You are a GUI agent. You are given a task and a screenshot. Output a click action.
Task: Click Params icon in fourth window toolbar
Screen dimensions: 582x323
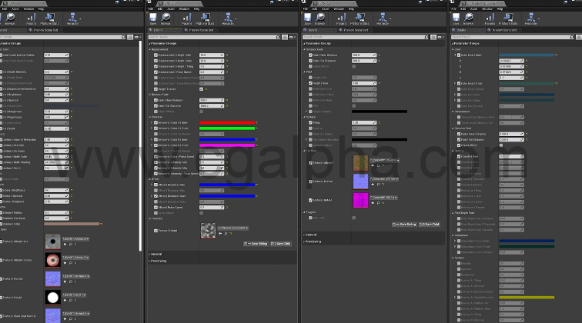pos(490,18)
